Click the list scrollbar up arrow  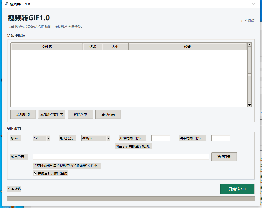249,45
